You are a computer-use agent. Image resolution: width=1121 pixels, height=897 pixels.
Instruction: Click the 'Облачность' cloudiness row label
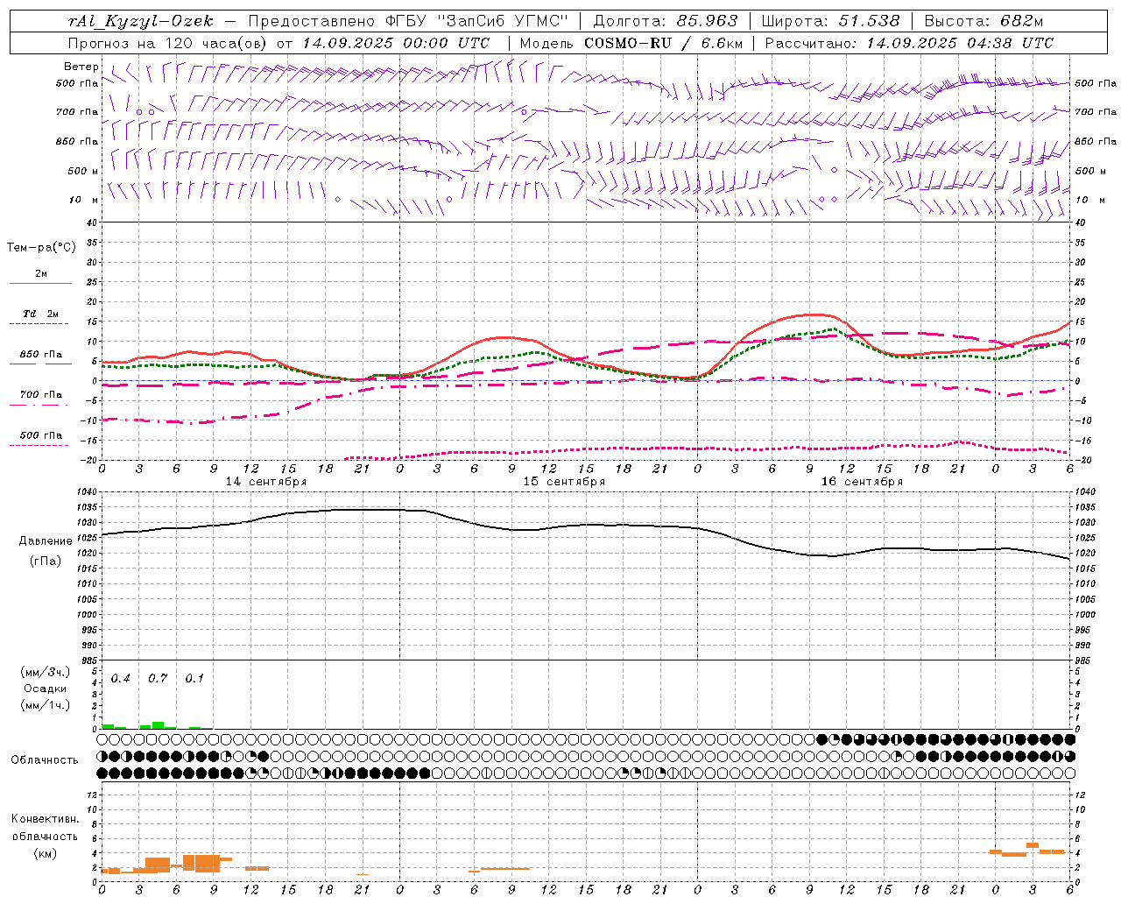tap(45, 760)
